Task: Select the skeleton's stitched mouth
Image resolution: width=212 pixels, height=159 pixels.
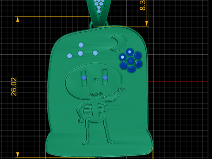Action: [x=96, y=95]
